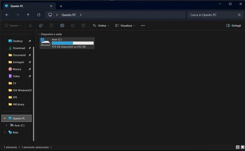Image resolution: width=245 pixels, height=151 pixels.
Task: Expand Acer (C:) in the sidebar tree
Action: point(6,125)
